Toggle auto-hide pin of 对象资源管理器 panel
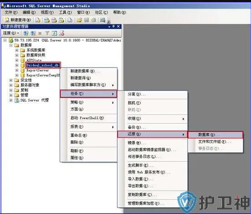This screenshot has height=214, width=251. [113, 26]
